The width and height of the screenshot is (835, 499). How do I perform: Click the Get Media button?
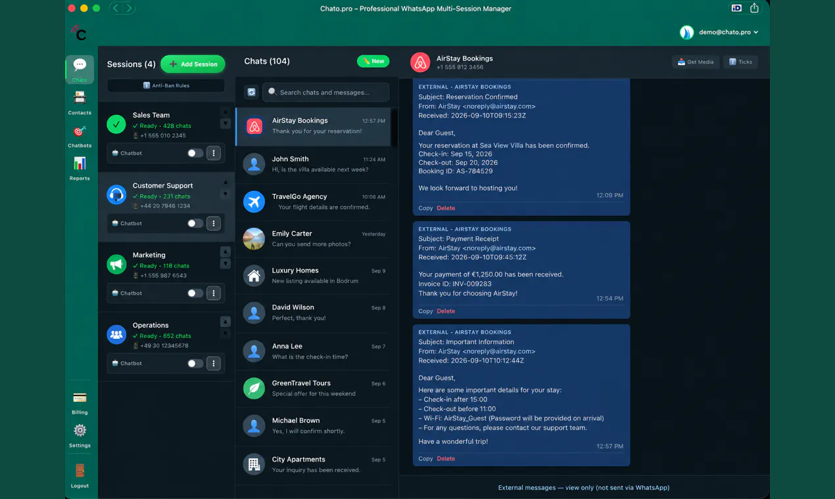point(696,62)
